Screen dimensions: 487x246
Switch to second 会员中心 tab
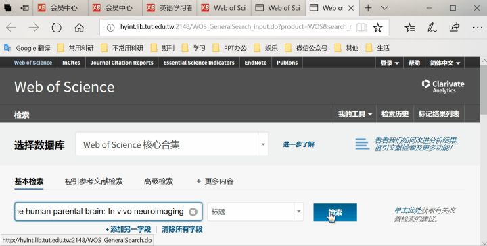pyautogui.click(x=115, y=8)
